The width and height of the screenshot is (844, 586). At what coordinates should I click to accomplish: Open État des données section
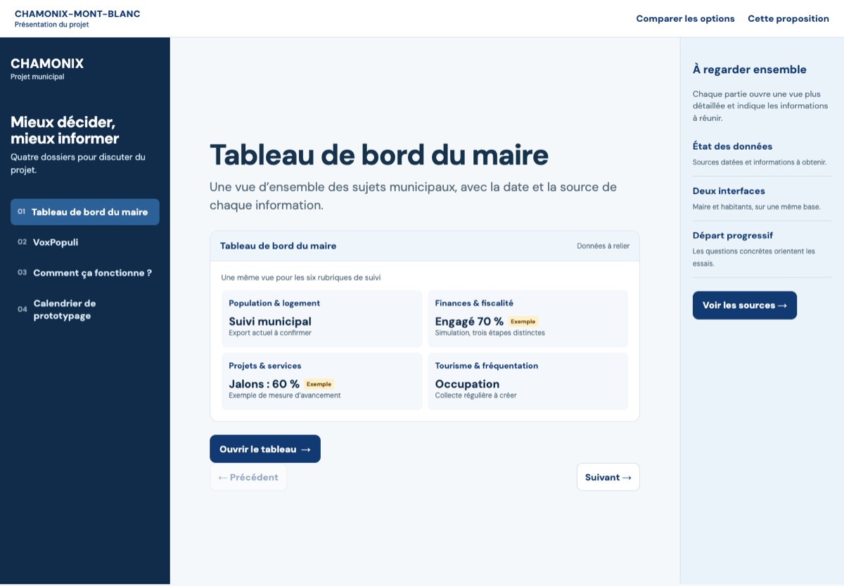(x=762, y=155)
